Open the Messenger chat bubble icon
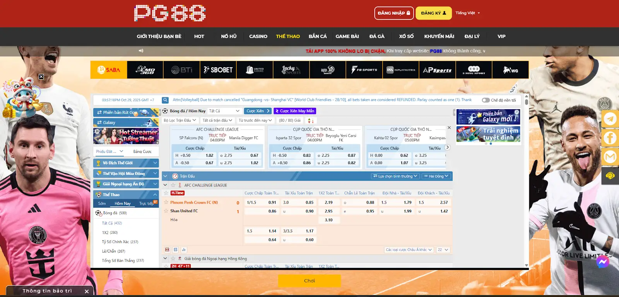Viewport: 619px width, 297px height. pos(602,262)
